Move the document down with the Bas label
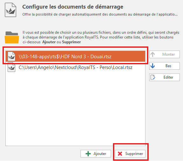183x161 pixels. tap(168, 66)
